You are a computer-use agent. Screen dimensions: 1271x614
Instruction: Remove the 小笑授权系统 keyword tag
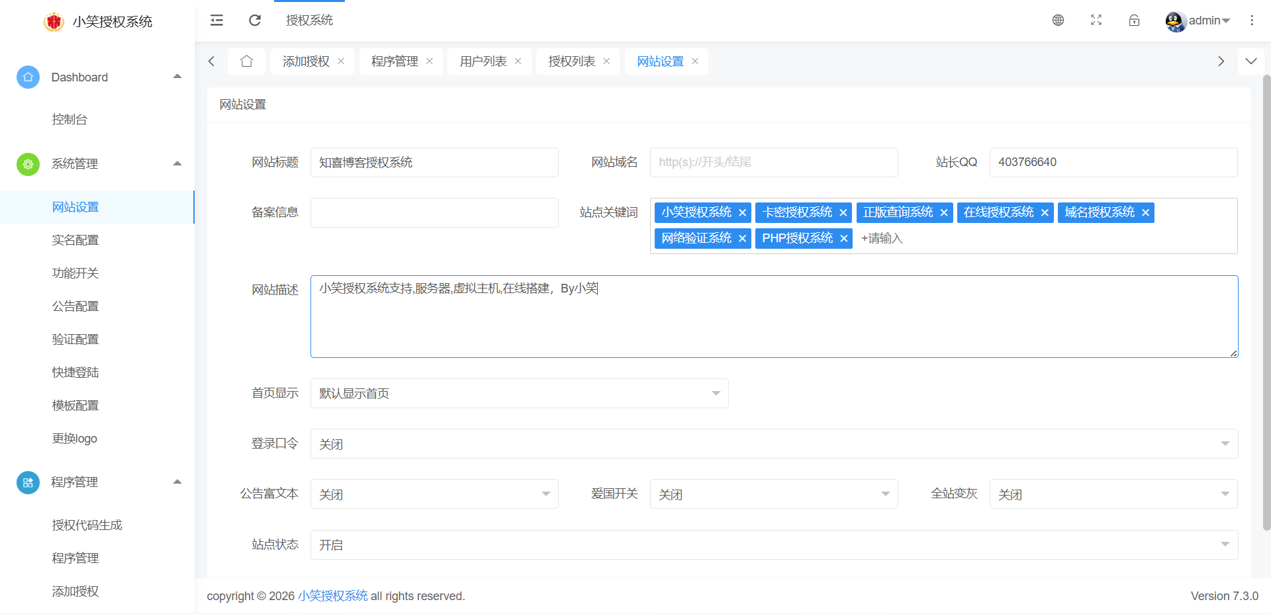coord(742,213)
